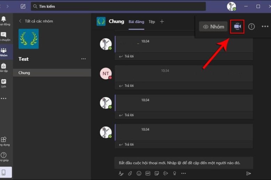
Task: Click the Test team logo thumbnail
Action: [x=29, y=39]
